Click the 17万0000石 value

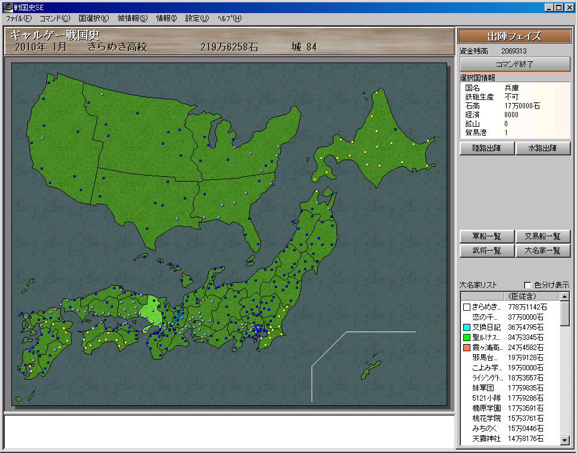[x=522, y=106]
